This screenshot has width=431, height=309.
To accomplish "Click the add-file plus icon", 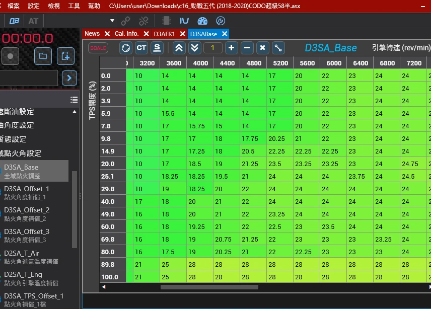I will click(65, 56).
